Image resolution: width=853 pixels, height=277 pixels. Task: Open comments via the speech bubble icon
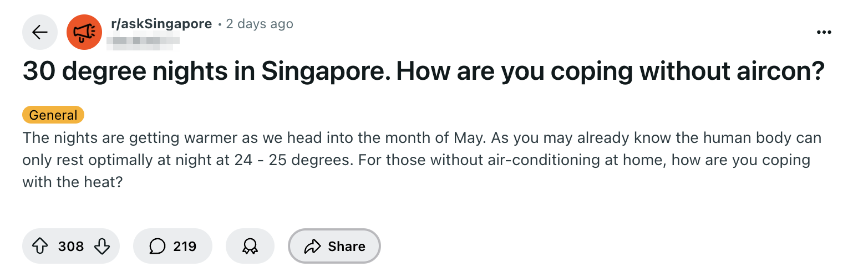click(x=158, y=246)
